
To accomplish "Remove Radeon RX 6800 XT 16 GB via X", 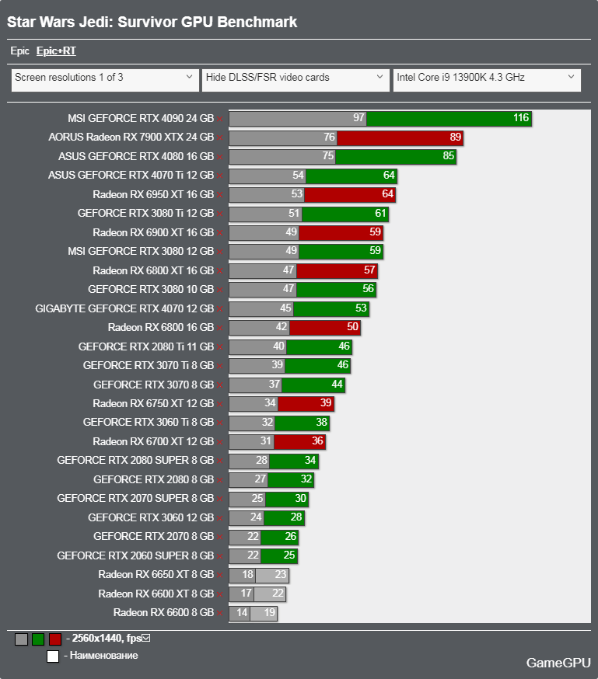I will point(220,271).
